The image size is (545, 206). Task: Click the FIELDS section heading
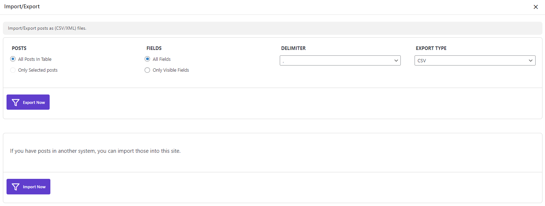pos(154,48)
